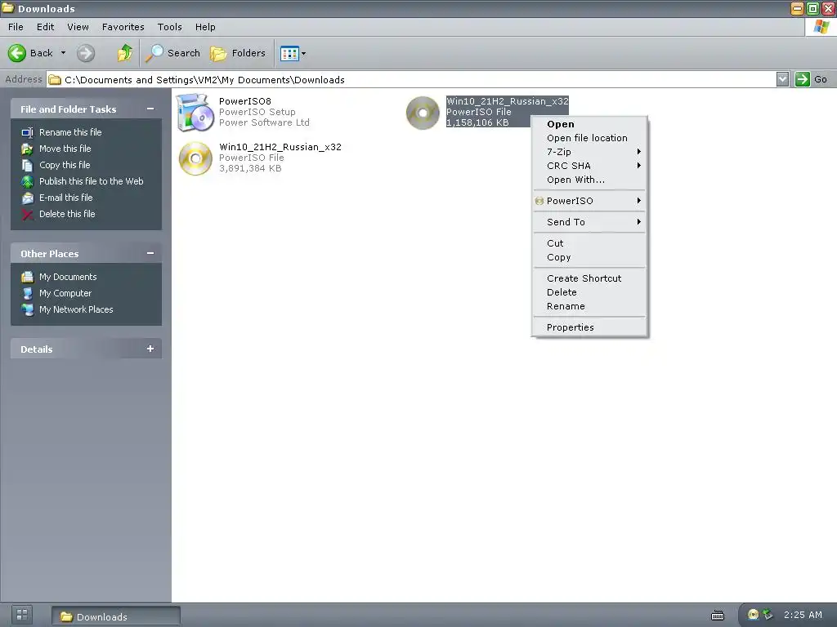Click the E-mail envelope icon
Screen dimensions: 837x627
coord(27,198)
